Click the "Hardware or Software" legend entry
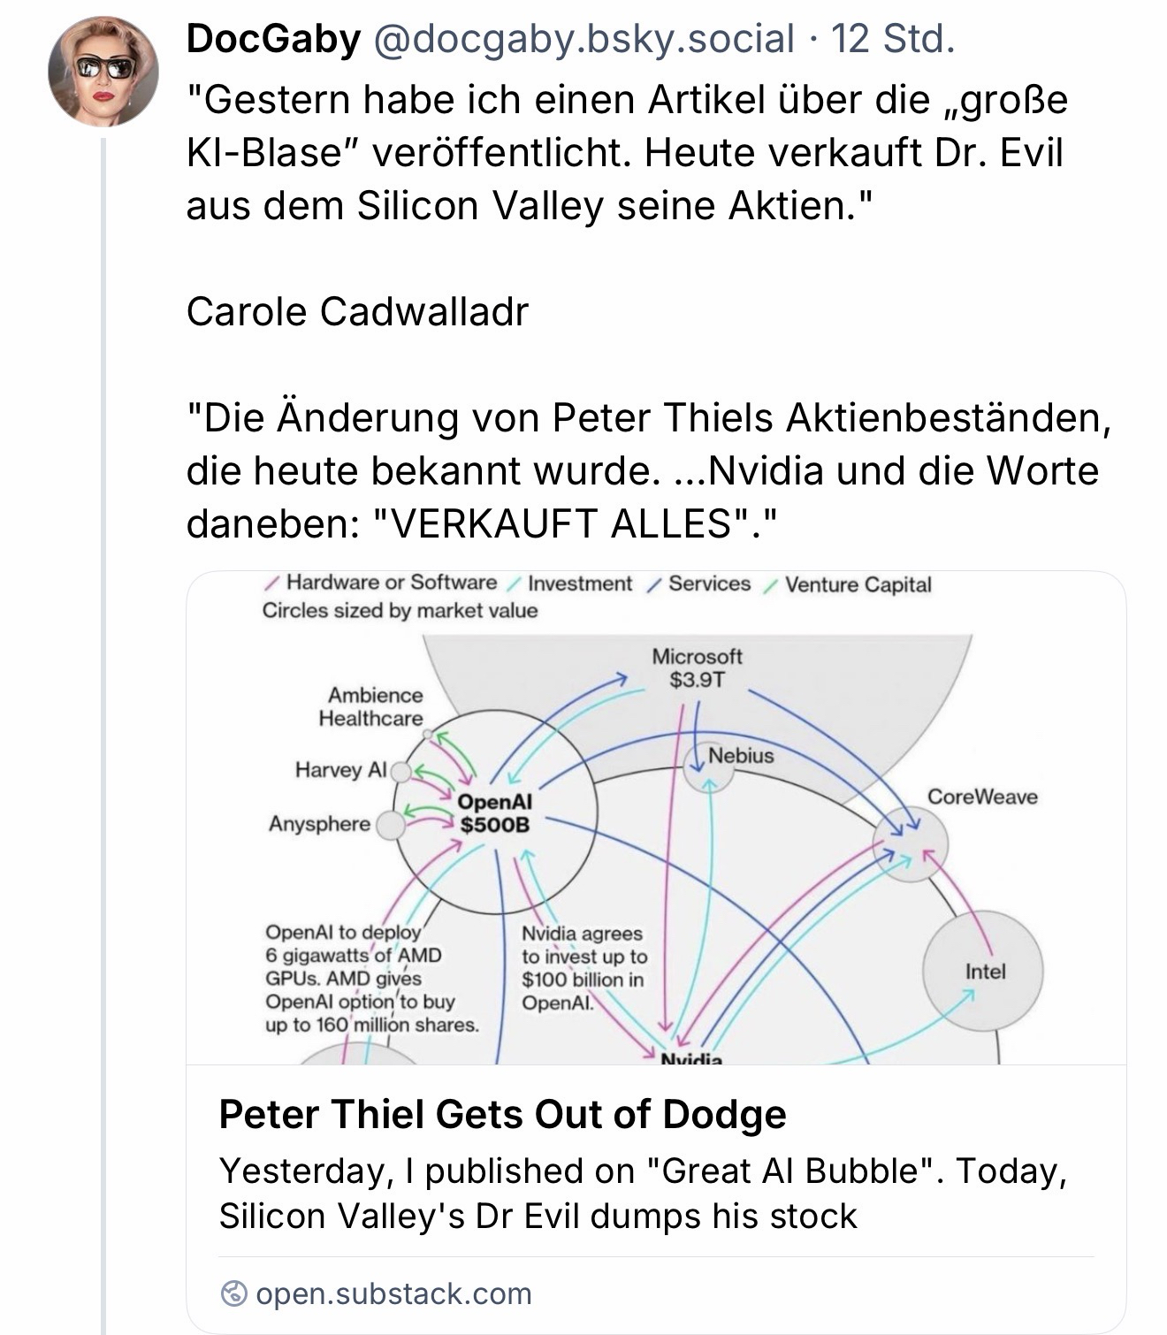 [x=391, y=583]
